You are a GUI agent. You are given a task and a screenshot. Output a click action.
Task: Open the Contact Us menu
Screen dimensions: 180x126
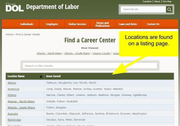[153, 24]
